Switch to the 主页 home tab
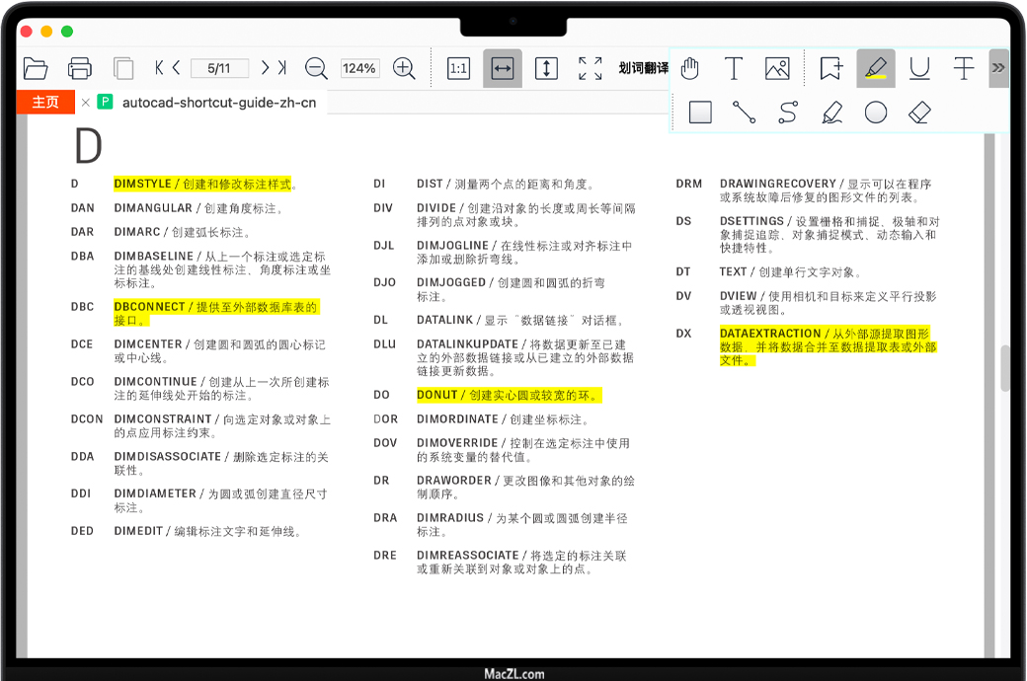The height and width of the screenshot is (681, 1027). tap(45, 102)
